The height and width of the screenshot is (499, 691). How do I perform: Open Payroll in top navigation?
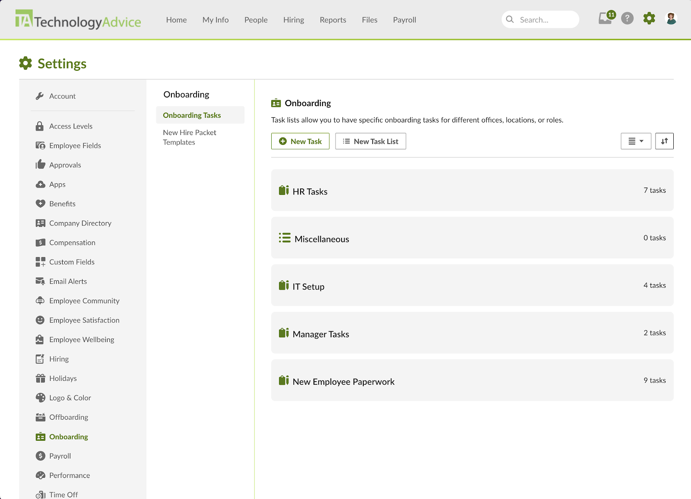(x=405, y=20)
